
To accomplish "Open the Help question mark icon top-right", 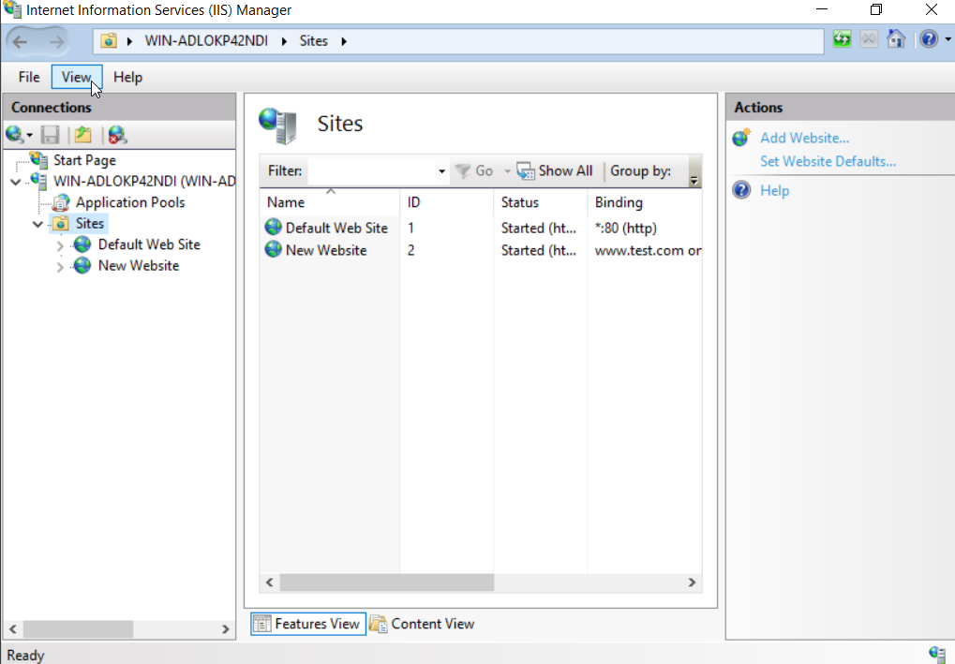I will point(927,40).
